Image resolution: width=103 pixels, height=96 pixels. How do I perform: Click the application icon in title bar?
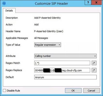(x=4, y=3)
